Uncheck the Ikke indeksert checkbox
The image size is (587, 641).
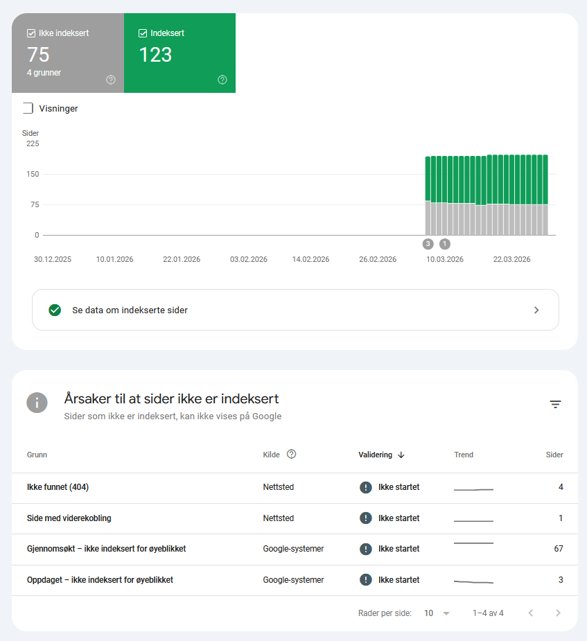click(30, 33)
